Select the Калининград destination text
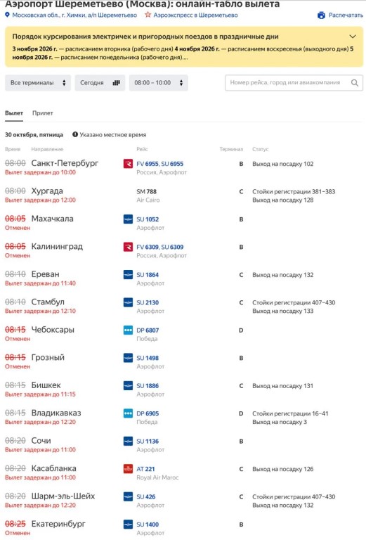The height and width of the screenshot is (540, 366). tap(57, 247)
